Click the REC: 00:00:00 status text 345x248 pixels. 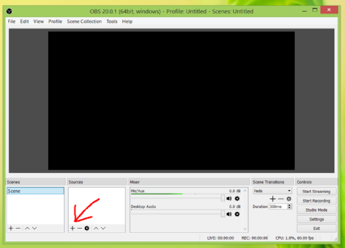(x=255, y=238)
